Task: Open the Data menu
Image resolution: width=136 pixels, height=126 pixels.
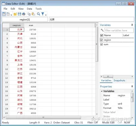Action: click(29, 9)
